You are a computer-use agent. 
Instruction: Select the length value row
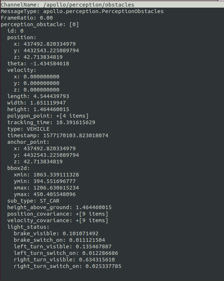(38, 96)
